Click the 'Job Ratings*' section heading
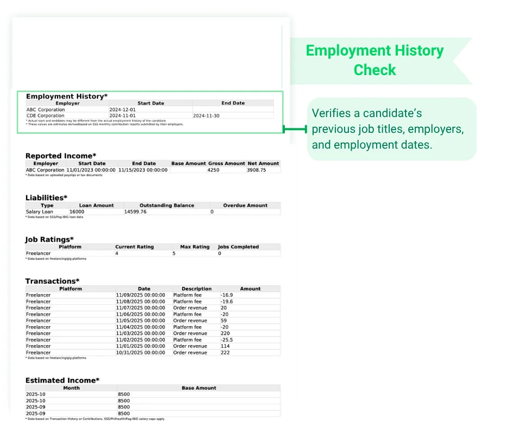511x429 pixels. coord(49,240)
